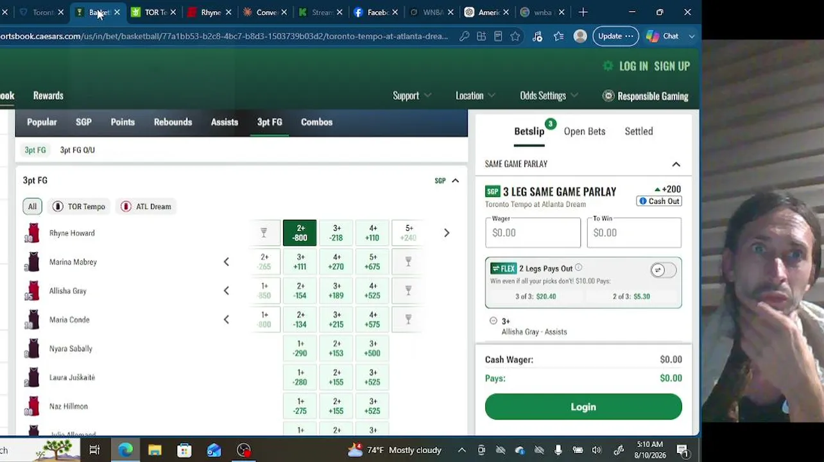Select Maria Conde's trophy odds cell
This screenshot has height=462, width=824.
click(408, 320)
